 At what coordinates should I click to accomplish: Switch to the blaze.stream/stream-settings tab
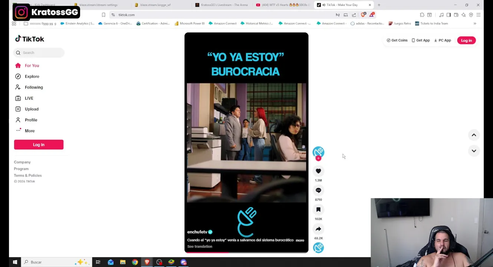point(98,5)
